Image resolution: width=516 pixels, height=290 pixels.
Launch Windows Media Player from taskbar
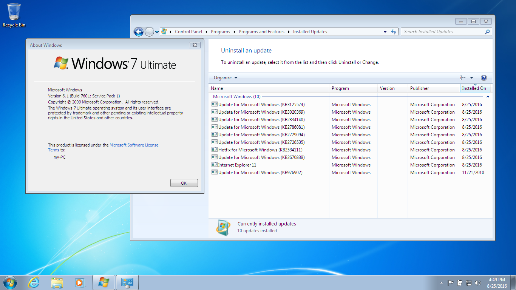click(80, 282)
